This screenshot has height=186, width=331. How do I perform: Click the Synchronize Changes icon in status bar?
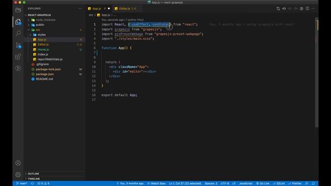(x=32, y=183)
